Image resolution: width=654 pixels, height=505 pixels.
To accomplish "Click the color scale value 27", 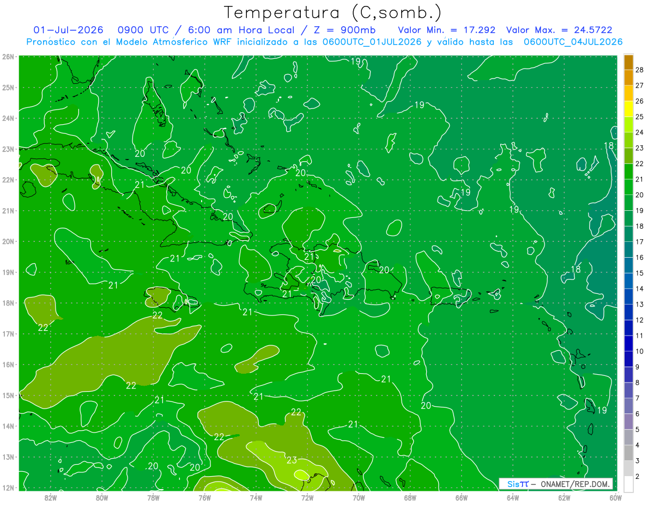I will (x=640, y=86).
